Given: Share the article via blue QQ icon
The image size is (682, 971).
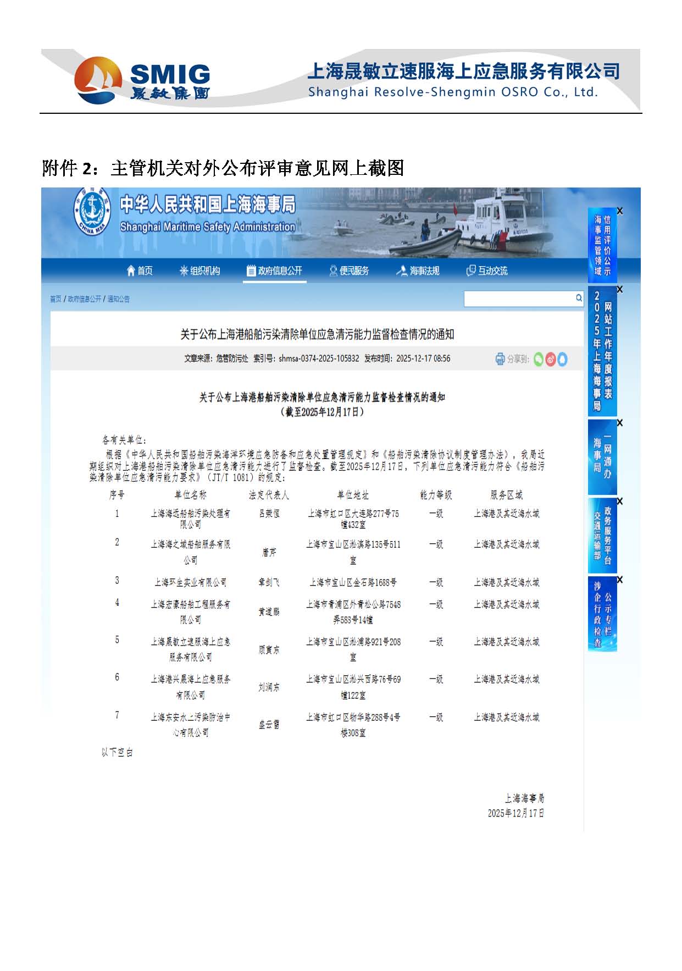Looking at the screenshot, I should click(562, 359).
